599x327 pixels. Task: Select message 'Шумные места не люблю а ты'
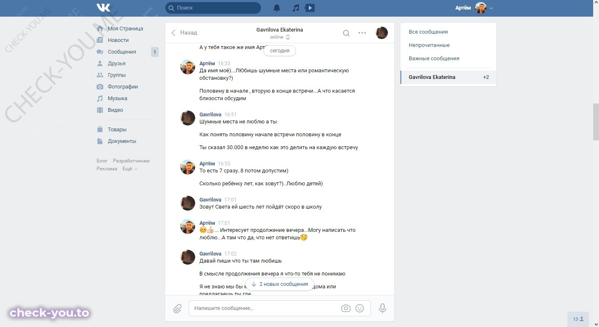tap(238, 122)
